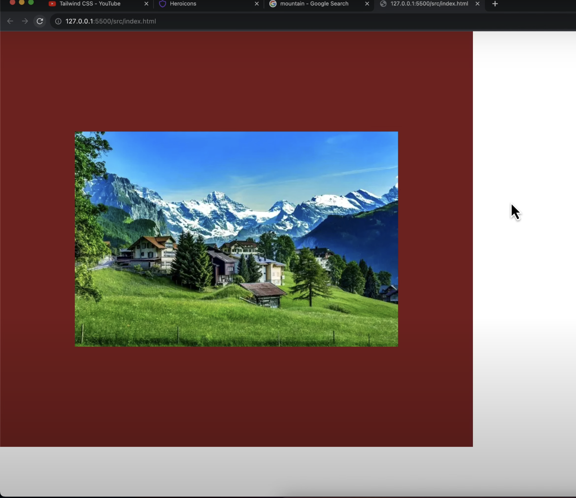Open the site information icon in the address bar

[x=58, y=21]
